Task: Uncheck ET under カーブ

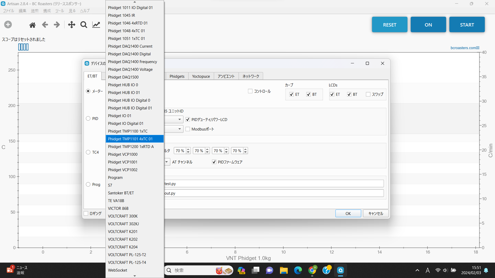Action: coord(291,94)
